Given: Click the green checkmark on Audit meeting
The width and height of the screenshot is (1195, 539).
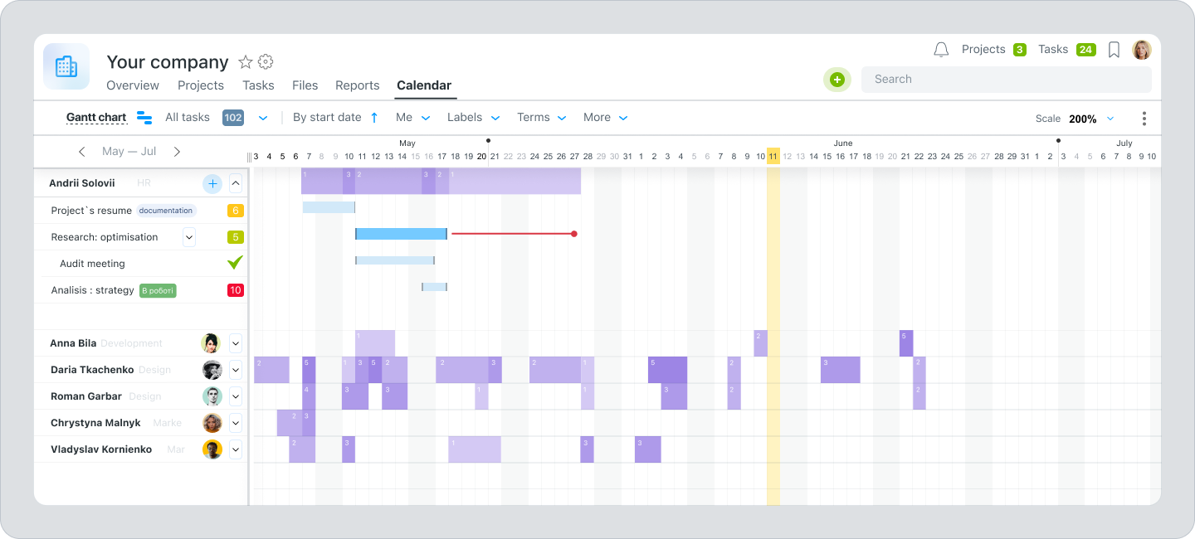Looking at the screenshot, I should click(235, 263).
